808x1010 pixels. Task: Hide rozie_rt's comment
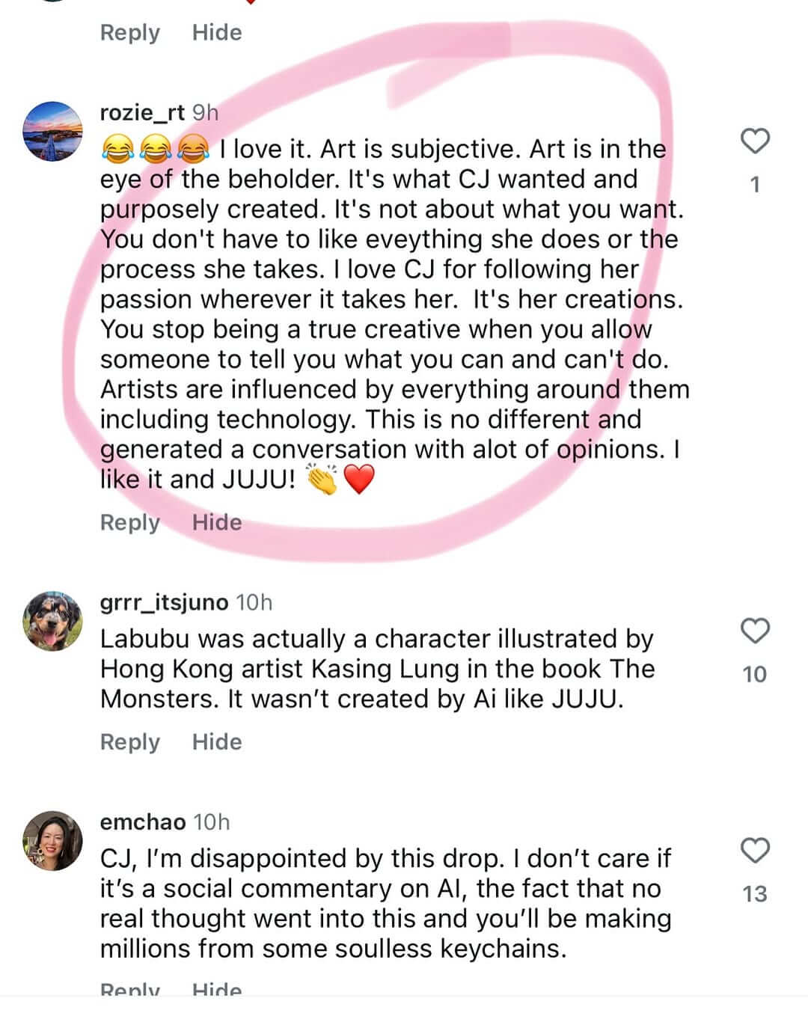click(x=217, y=522)
